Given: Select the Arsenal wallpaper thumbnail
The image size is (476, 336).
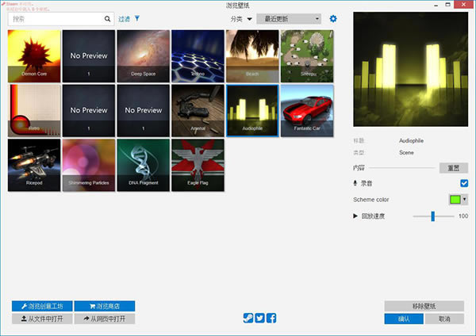Looking at the screenshot, I should (198, 111).
